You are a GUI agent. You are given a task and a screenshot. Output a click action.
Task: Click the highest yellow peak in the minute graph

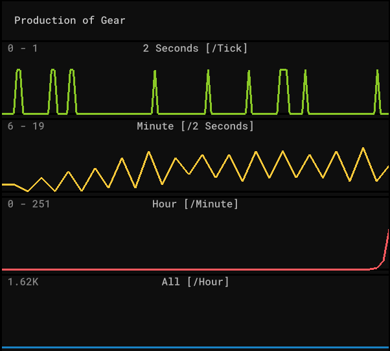(363, 149)
